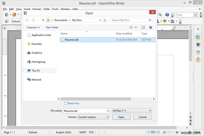The image size is (204, 136).
Task: Click the change view icon in dialog
Action: (x=131, y=27)
